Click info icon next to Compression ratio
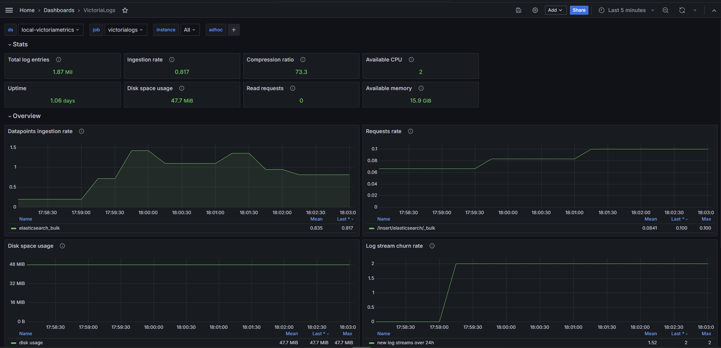This screenshot has width=721, height=348. [303, 60]
